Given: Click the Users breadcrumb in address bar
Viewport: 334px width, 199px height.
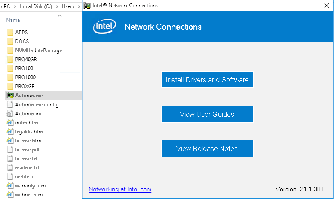Looking at the screenshot, I should point(69,6).
